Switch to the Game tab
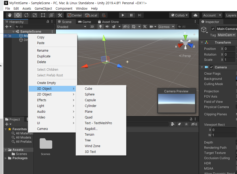The image size is (237, 174). [x=85, y=22]
